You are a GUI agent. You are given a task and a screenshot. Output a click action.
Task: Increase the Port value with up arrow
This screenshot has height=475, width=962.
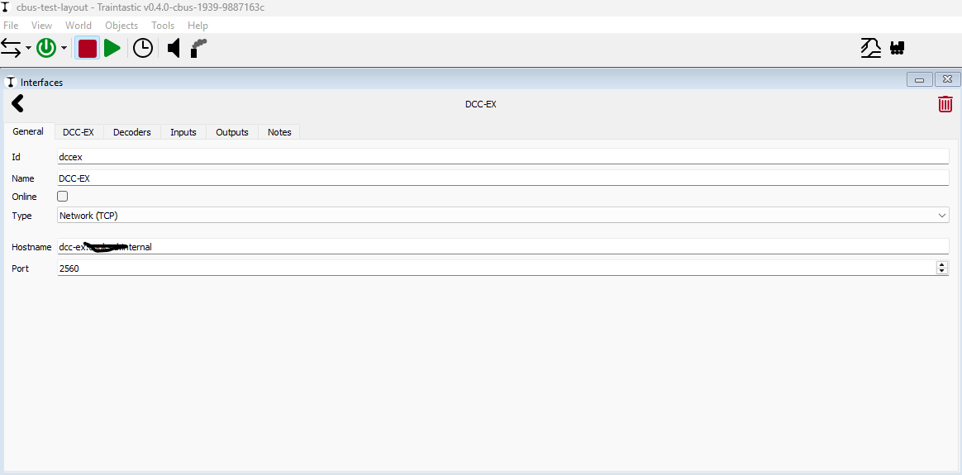[942, 265]
